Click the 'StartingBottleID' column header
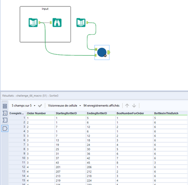The image size is (188, 185). tap(70, 113)
